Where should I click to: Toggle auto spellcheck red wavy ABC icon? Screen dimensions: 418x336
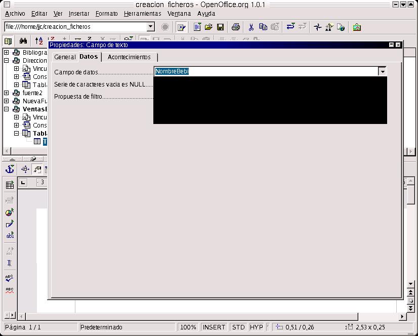pos(10,290)
